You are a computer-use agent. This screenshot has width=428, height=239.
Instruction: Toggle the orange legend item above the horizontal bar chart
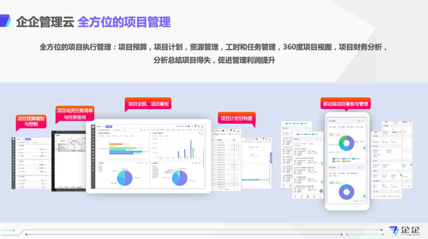point(124,135)
